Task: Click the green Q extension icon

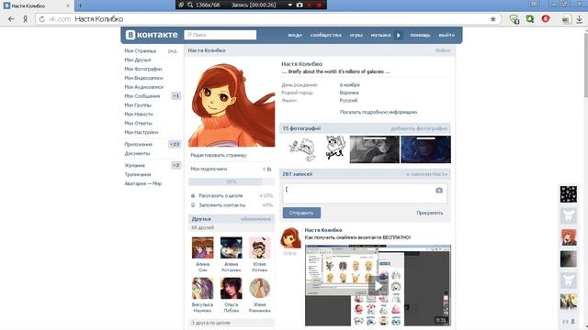Action: click(530, 18)
